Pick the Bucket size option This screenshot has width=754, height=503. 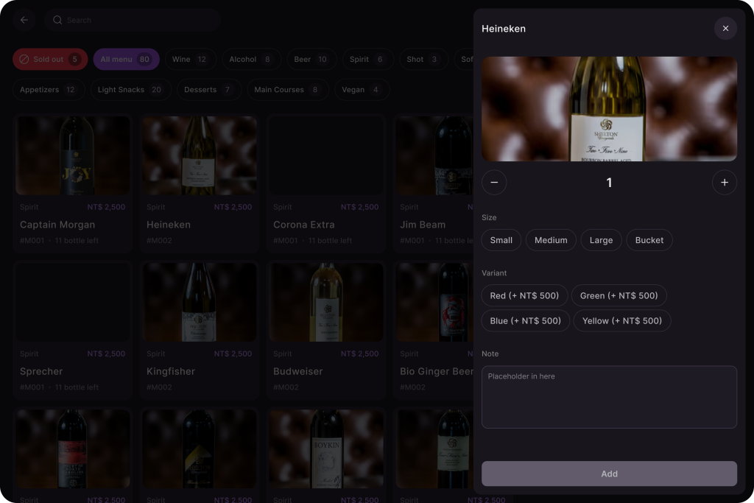click(x=649, y=240)
